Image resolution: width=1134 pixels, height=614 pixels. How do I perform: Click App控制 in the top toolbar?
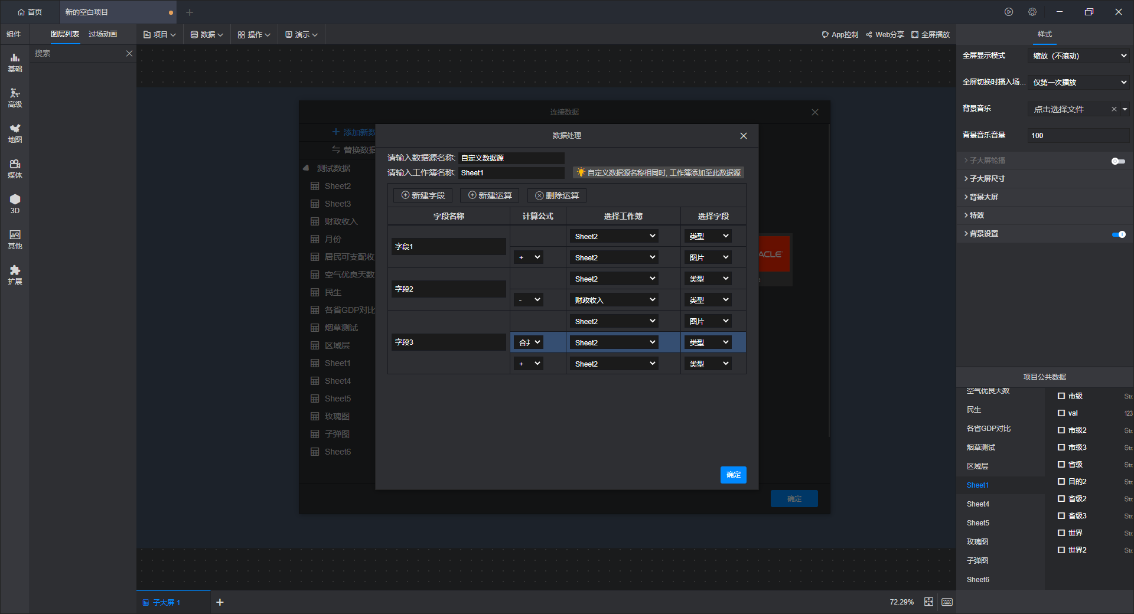pyautogui.click(x=840, y=35)
